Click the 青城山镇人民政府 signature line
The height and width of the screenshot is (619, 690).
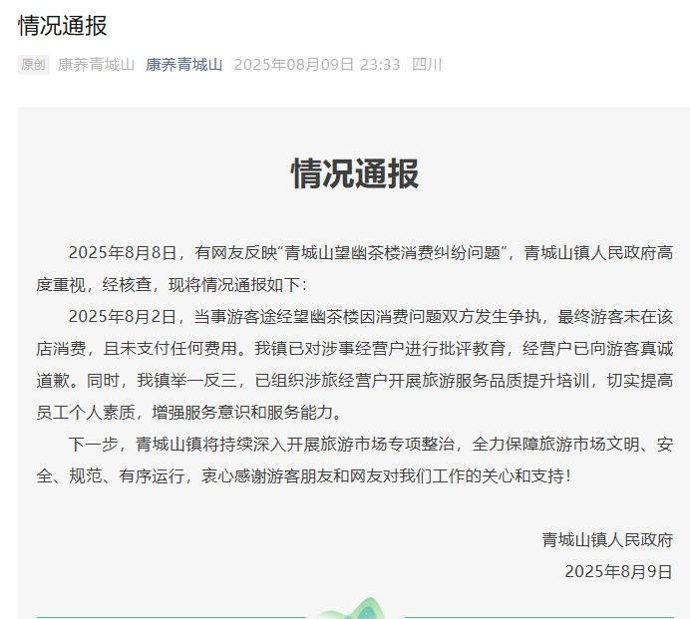(607, 539)
